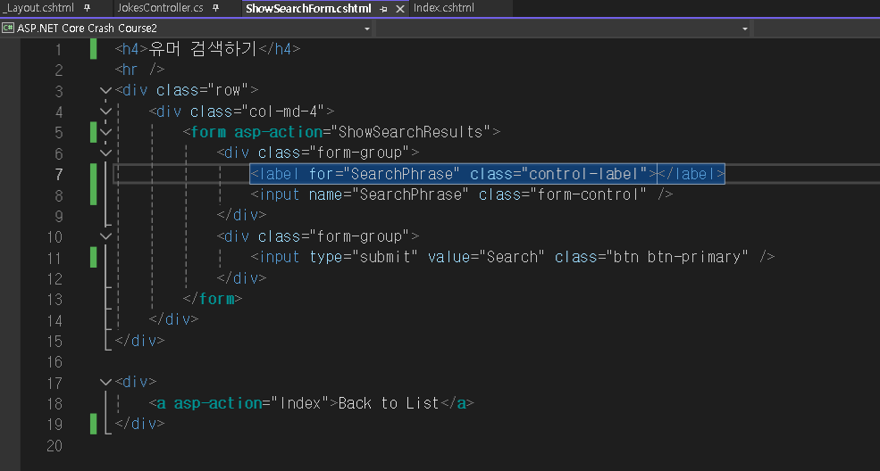
Task: Click the closing div tag on line 15
Action: 139,341
